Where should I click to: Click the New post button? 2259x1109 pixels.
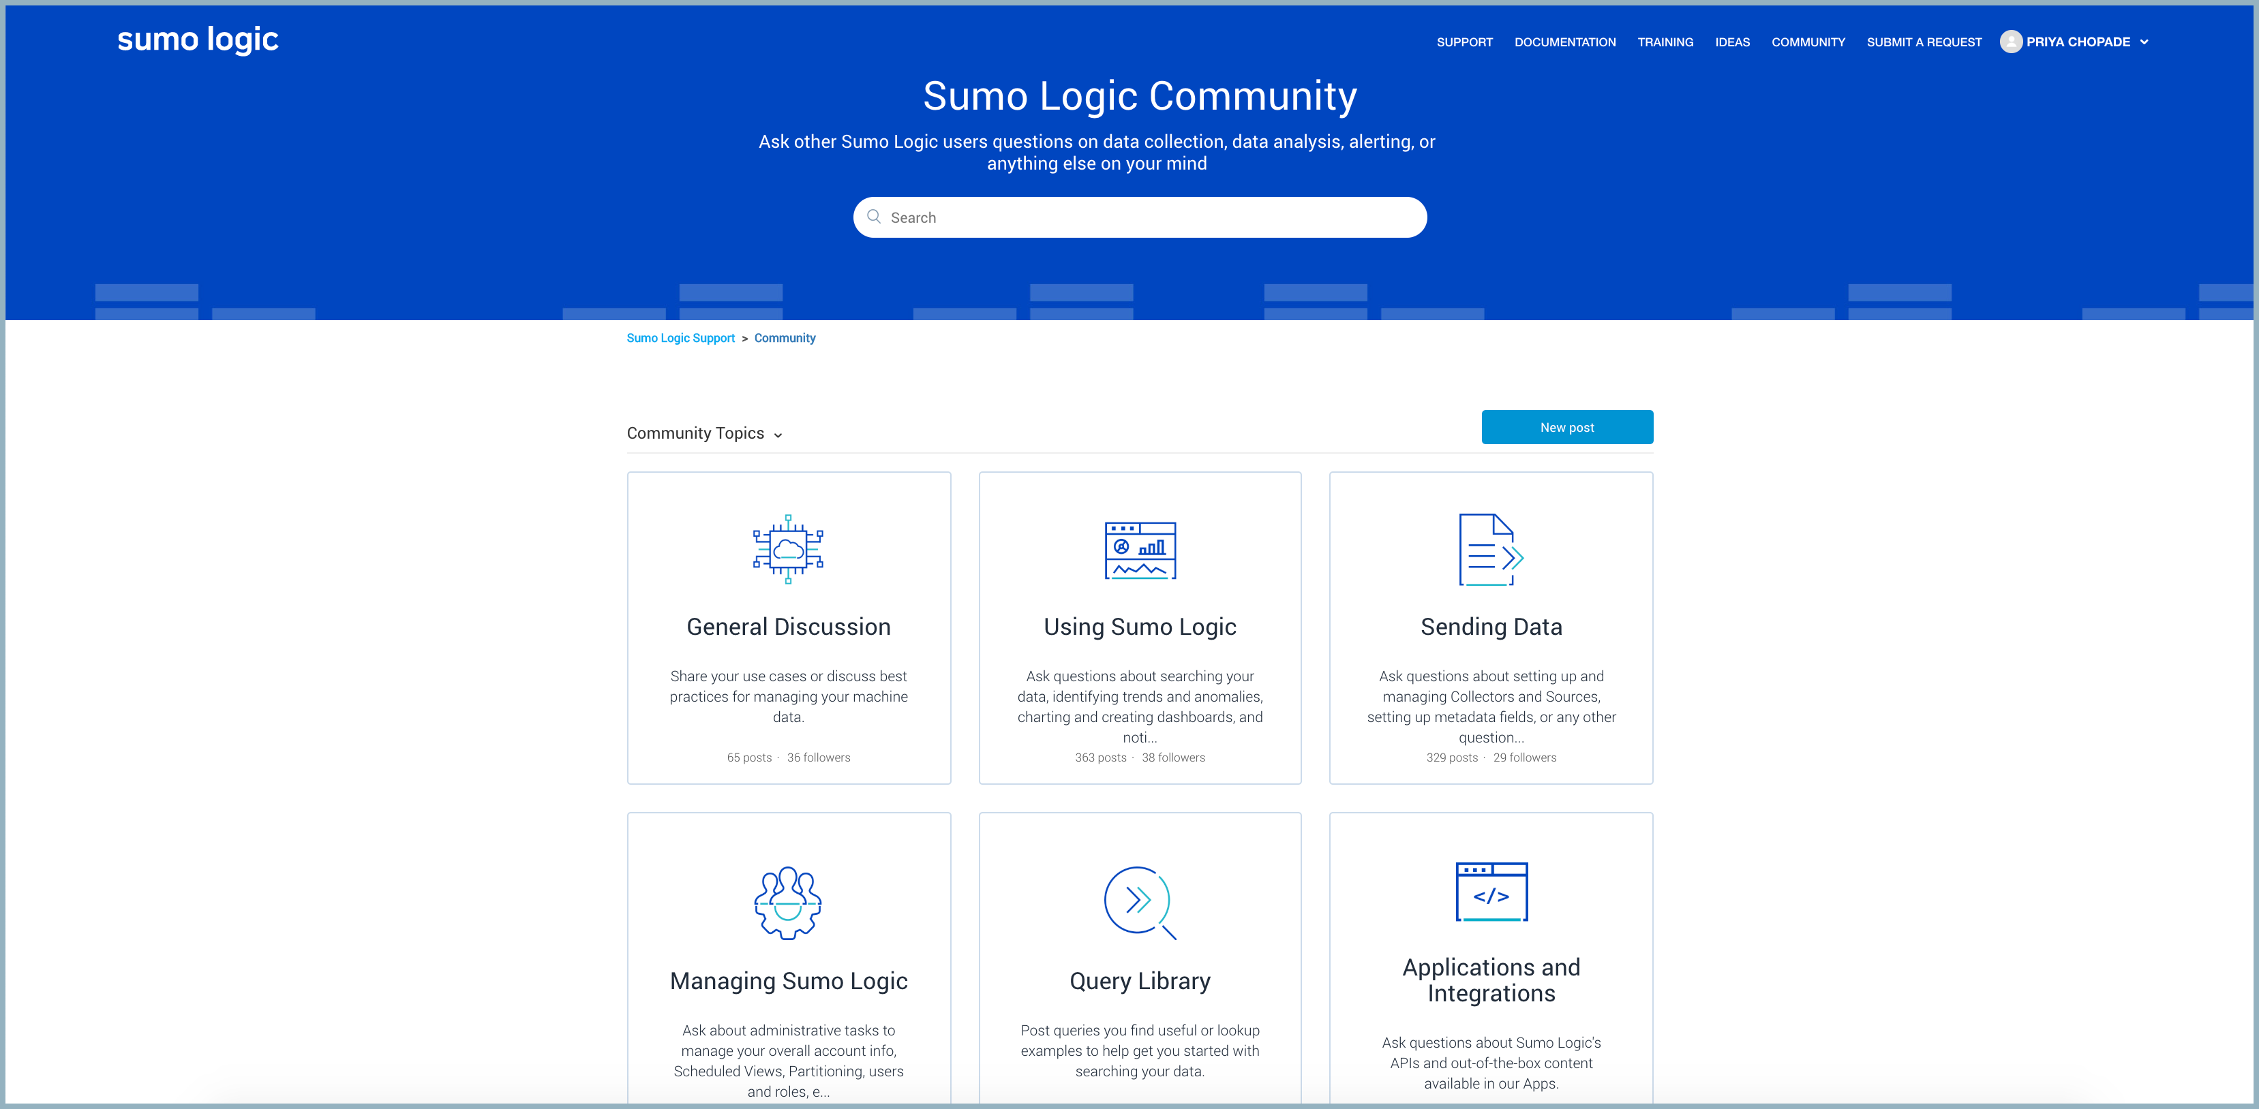pyautogui.click(x=1566, y=427)
